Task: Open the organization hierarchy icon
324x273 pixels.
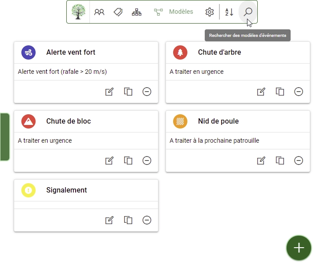Action: (x=137, y=12)
